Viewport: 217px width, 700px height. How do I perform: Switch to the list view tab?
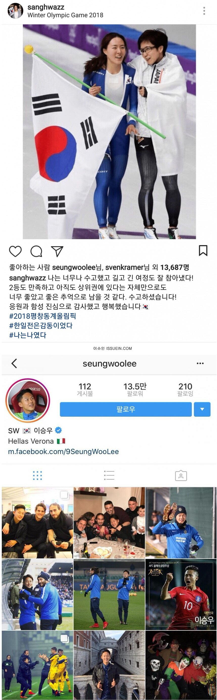coord(109,476)
